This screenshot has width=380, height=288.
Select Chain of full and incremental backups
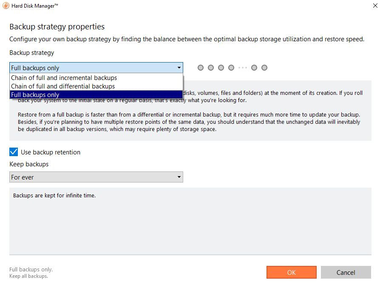pyautogui.click(x=64, y=78)
